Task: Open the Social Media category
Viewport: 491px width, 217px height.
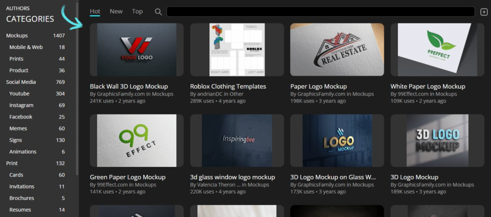Action: point(22,82)
